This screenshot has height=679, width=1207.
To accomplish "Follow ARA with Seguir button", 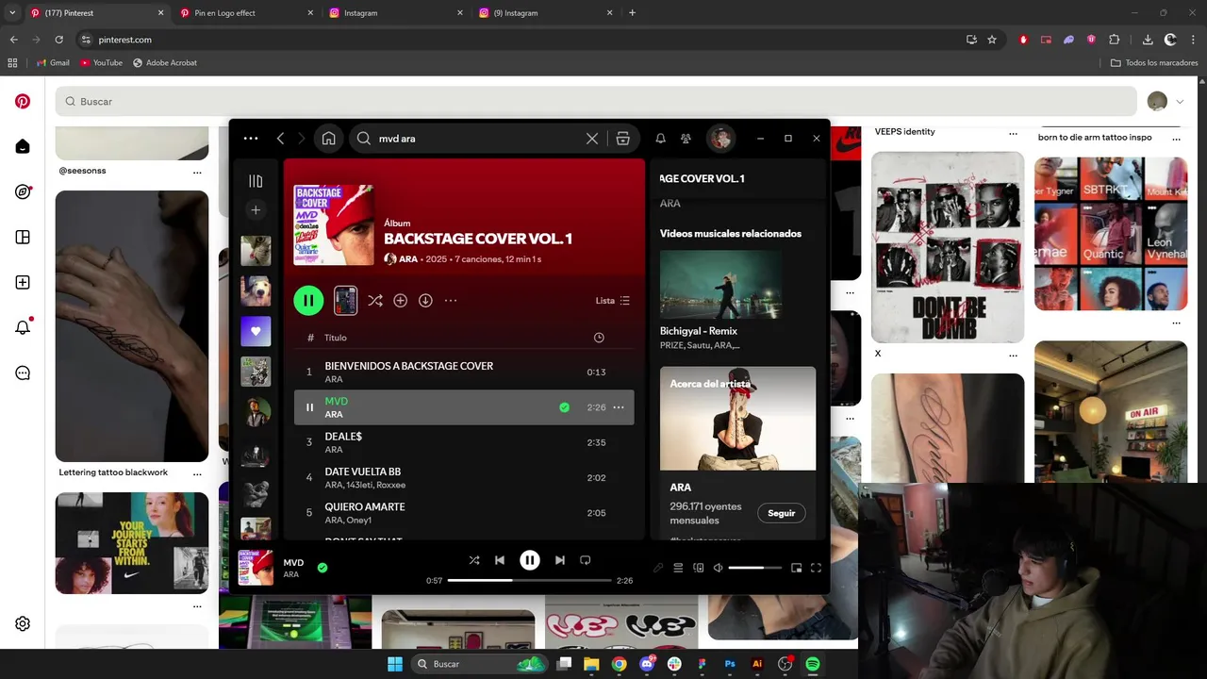I will tap(781, 513).
